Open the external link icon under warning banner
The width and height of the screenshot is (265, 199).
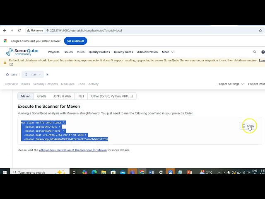point(11,65)
